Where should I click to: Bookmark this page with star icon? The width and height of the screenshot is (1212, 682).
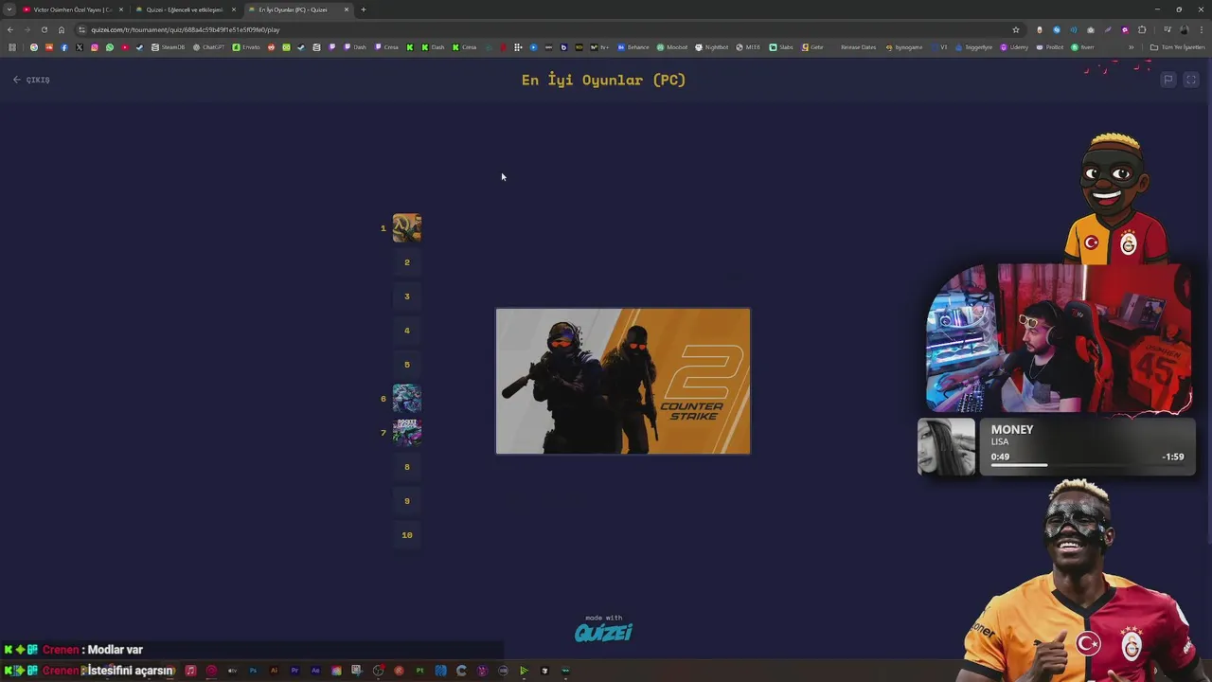(x=1016, y=29)
